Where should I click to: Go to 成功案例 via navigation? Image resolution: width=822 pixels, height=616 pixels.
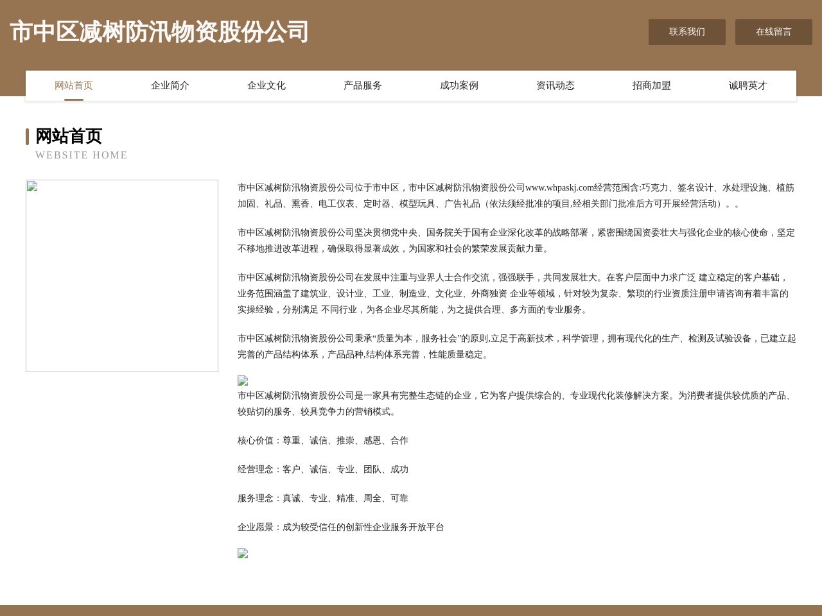[459, 85]
